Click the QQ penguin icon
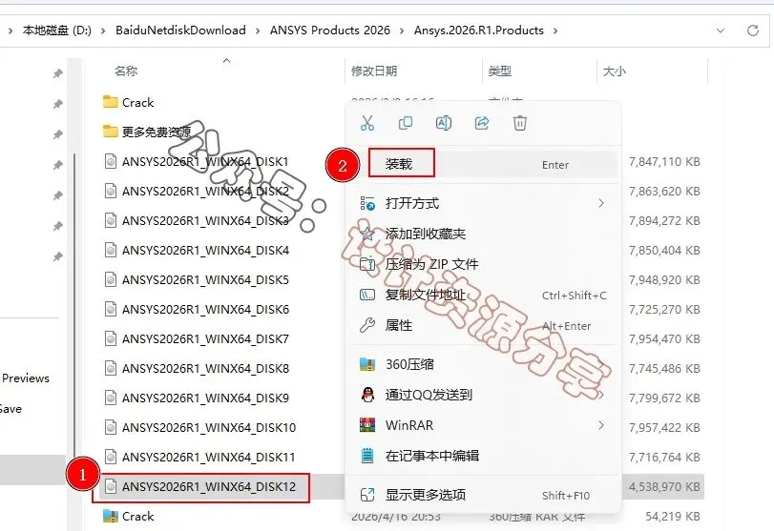 point(367,395)
